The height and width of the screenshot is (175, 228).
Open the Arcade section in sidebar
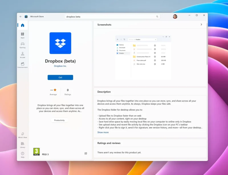(23, 56)
